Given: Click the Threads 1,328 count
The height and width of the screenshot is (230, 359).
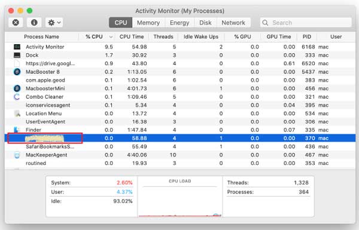Looking at the screenshot, I should [x=268, y=183].
